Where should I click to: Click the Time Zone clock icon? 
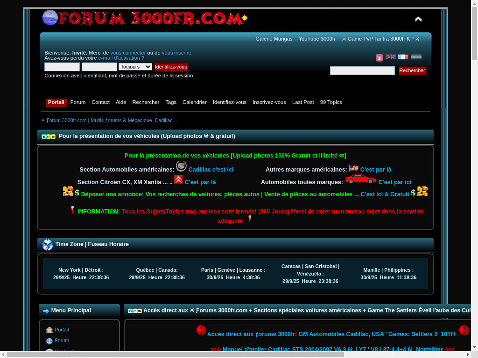pos(47,245)
